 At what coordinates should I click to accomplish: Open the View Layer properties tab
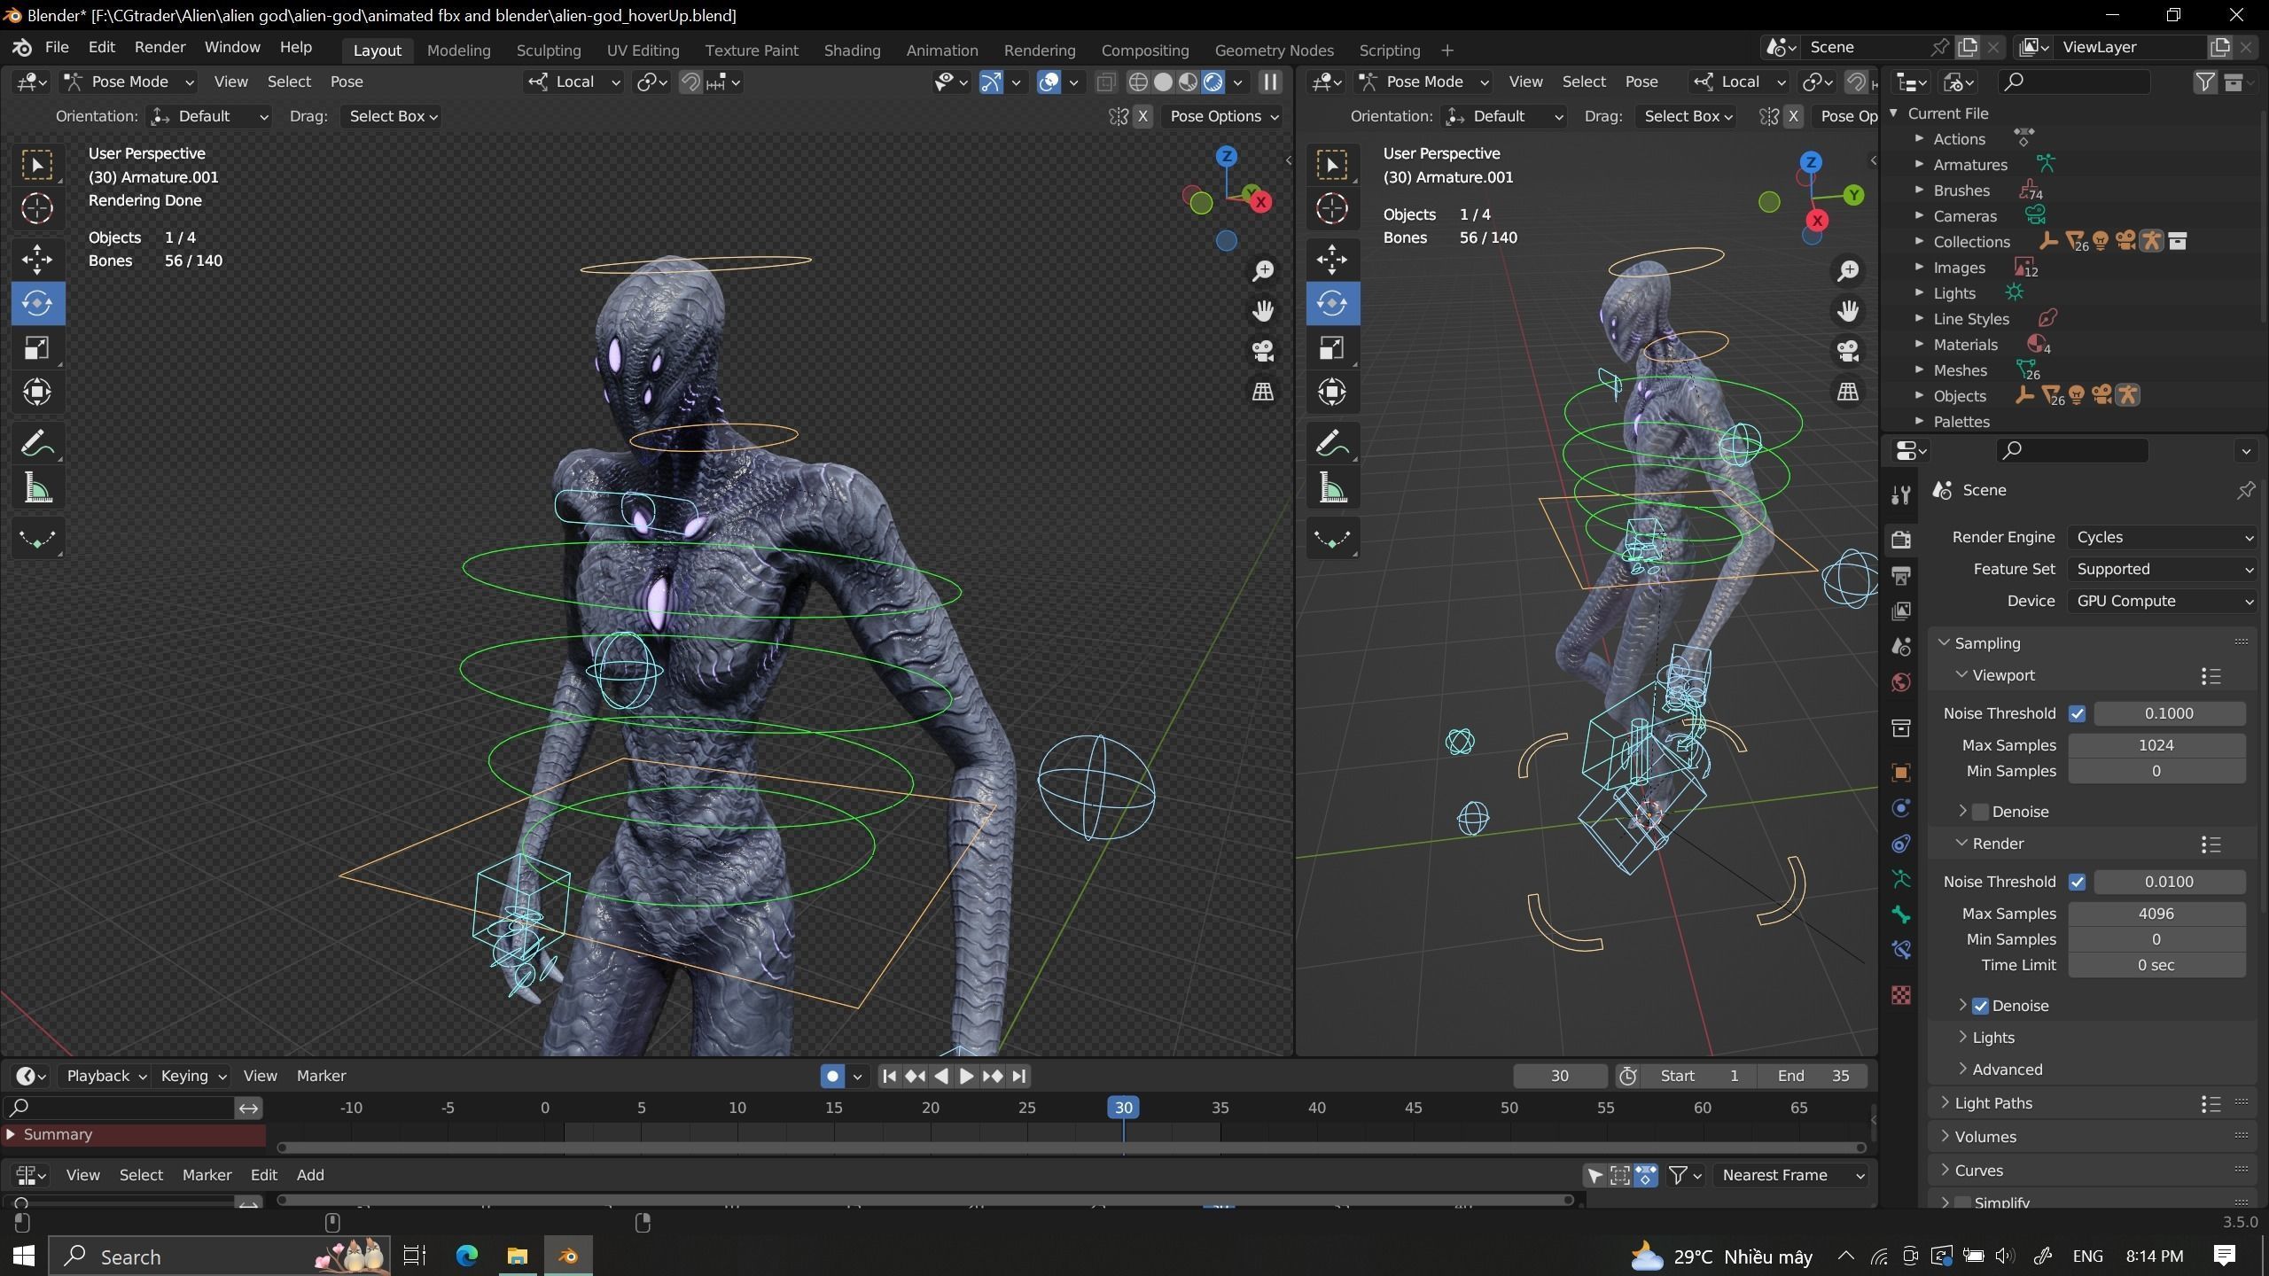tap(1900, 611)
